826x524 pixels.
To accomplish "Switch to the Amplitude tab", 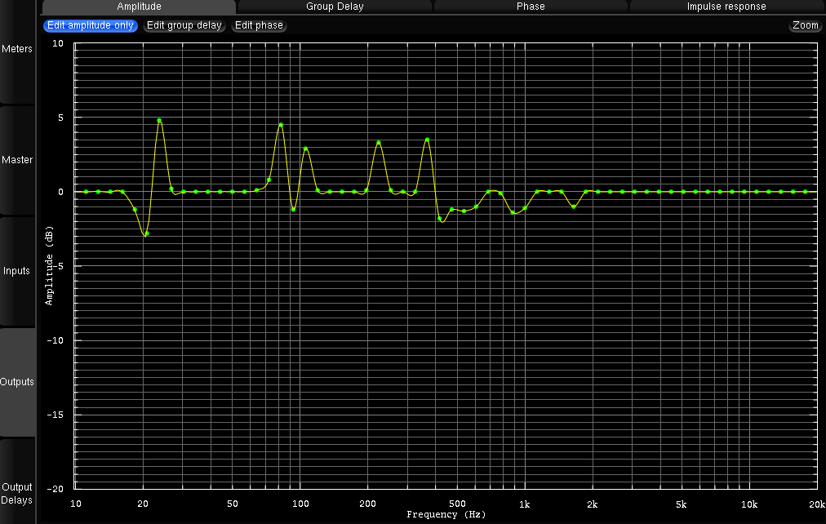I will (x=139, y=7).
